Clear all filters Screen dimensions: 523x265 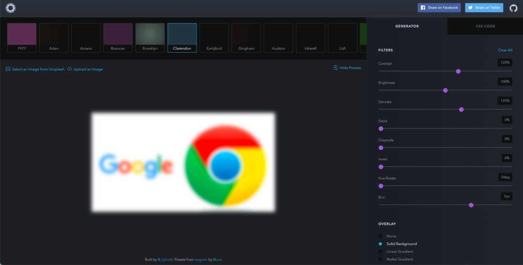505,50
